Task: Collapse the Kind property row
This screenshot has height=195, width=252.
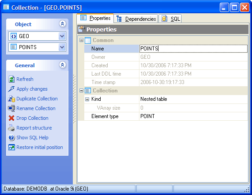Action: tap(87, 99)
